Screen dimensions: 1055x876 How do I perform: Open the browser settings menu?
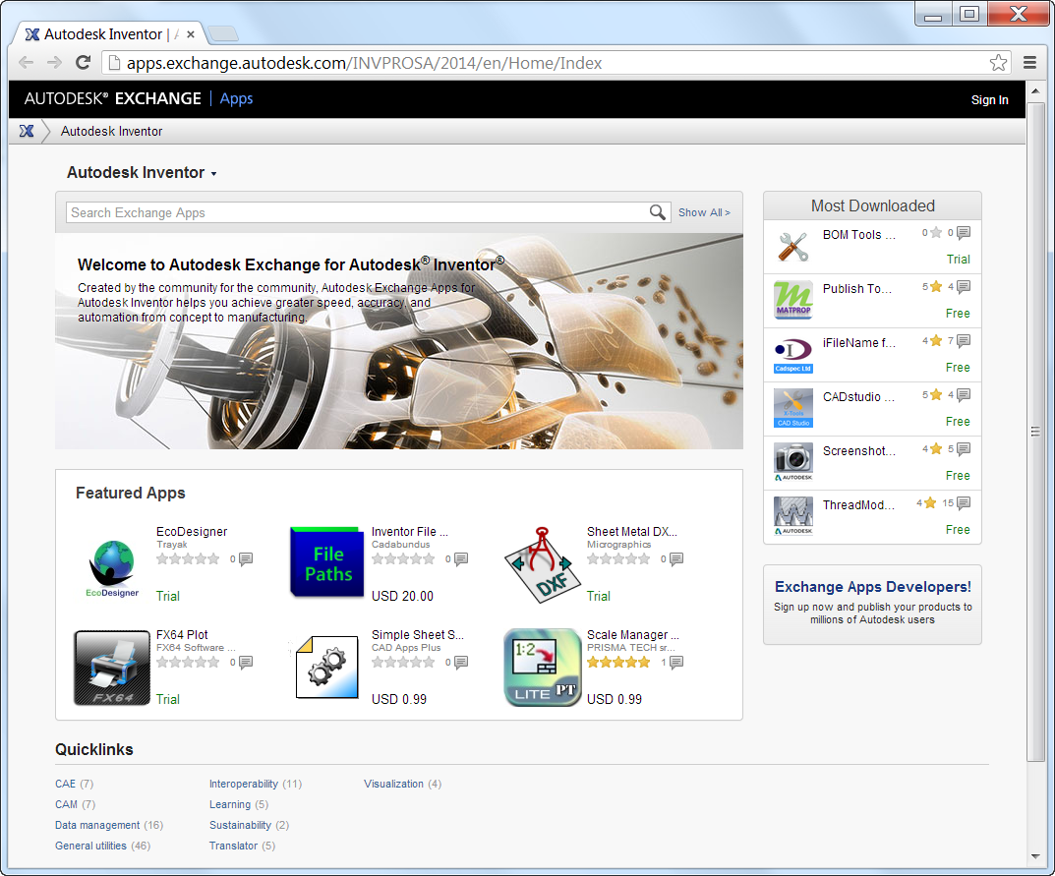point(1029,62)
